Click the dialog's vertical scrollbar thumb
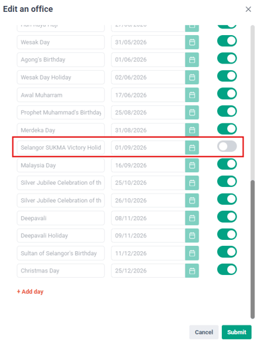 tap(252, 249)
